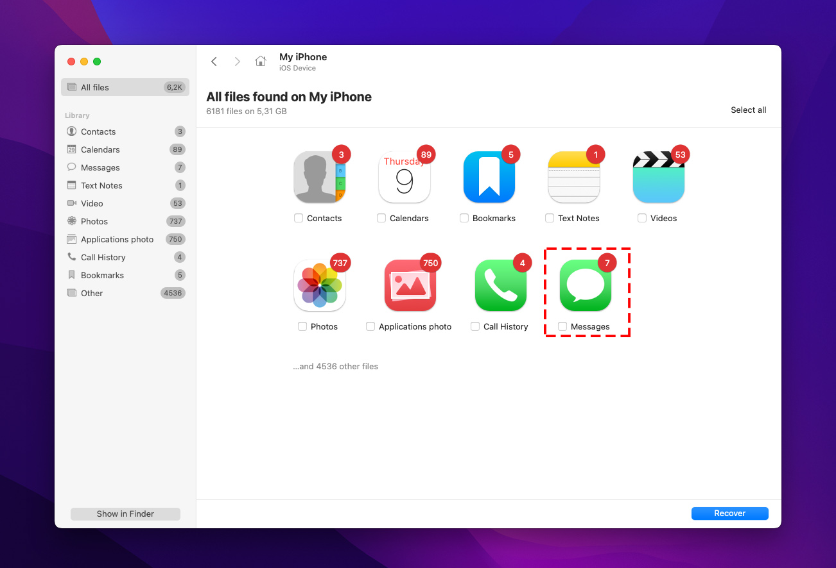Click the home icon in toolbar
The height and width of the screenshot is (568, 836).
[x=260, y=61]
